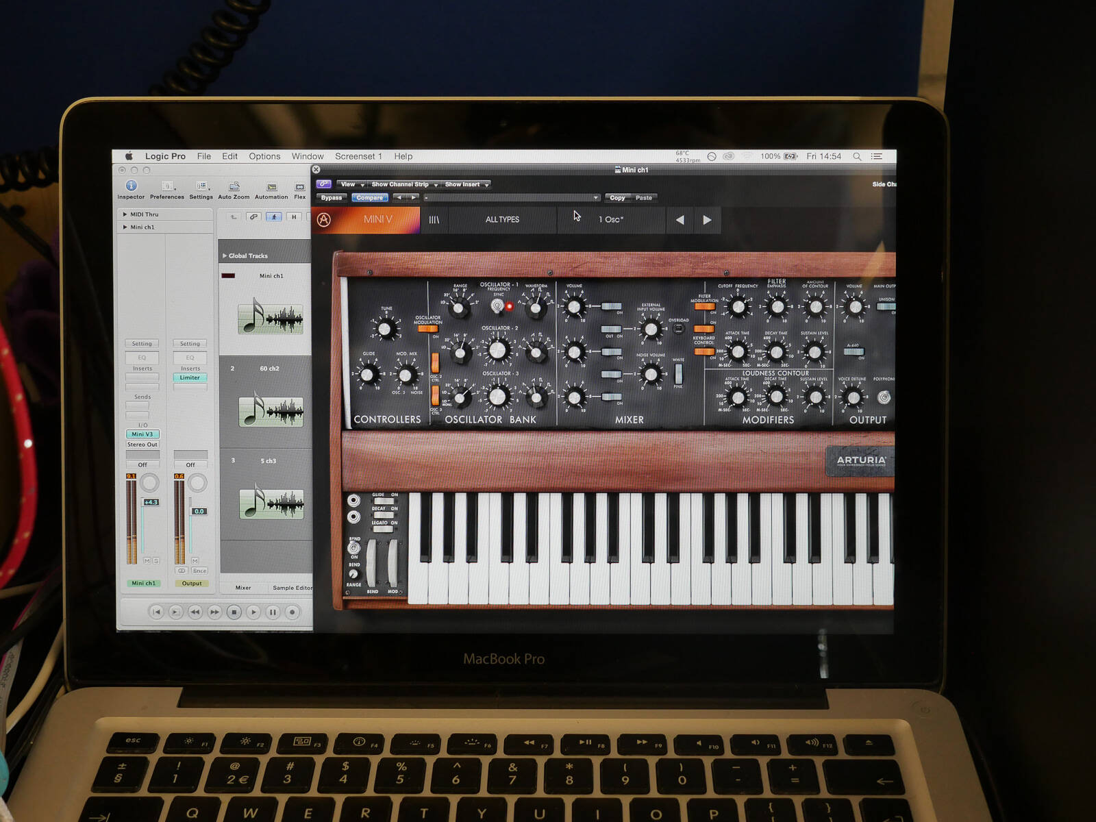This screenshot has width=1096, height=822.
Task: Go to the previous preset arrow
Action: (680, 220)
